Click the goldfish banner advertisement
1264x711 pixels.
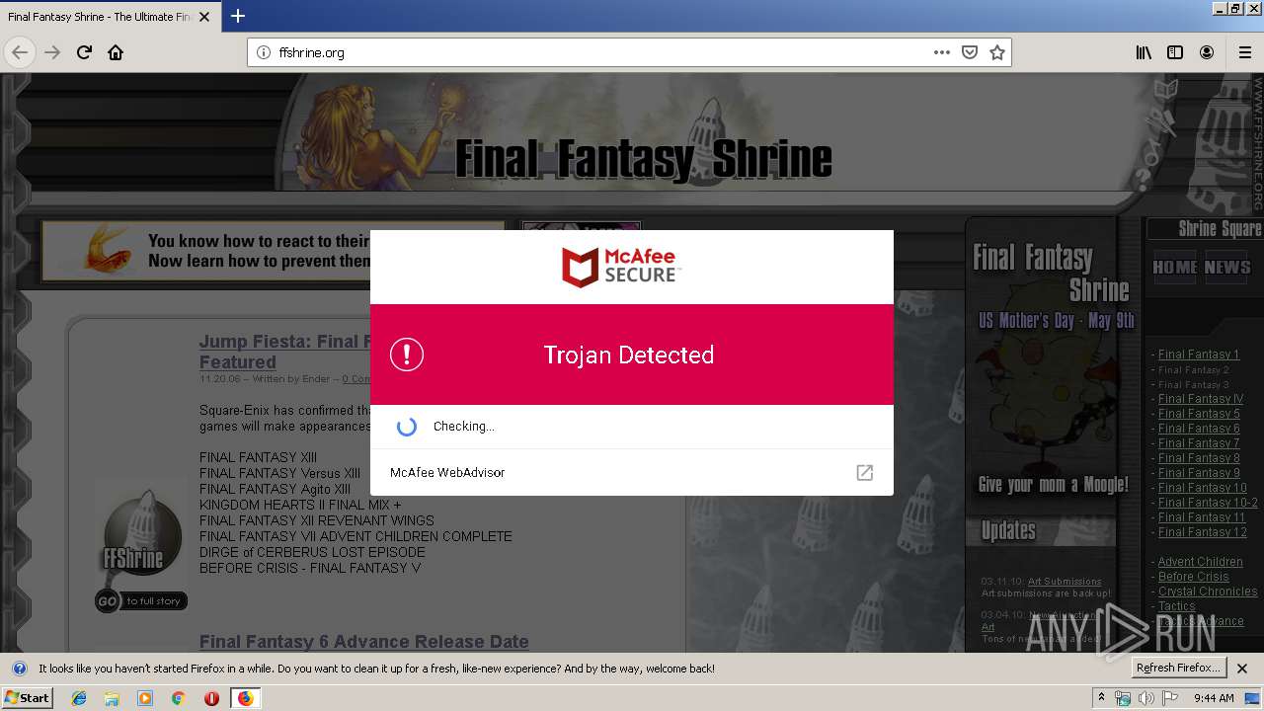pyautogui.click(x=274, y=250)
